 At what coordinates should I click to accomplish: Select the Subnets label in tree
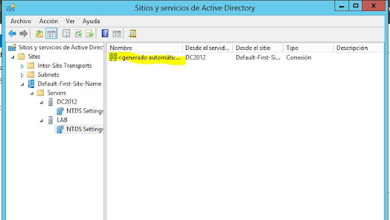click(x=48, y=75)
